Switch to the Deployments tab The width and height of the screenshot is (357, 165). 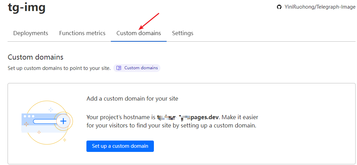[31, 33]
